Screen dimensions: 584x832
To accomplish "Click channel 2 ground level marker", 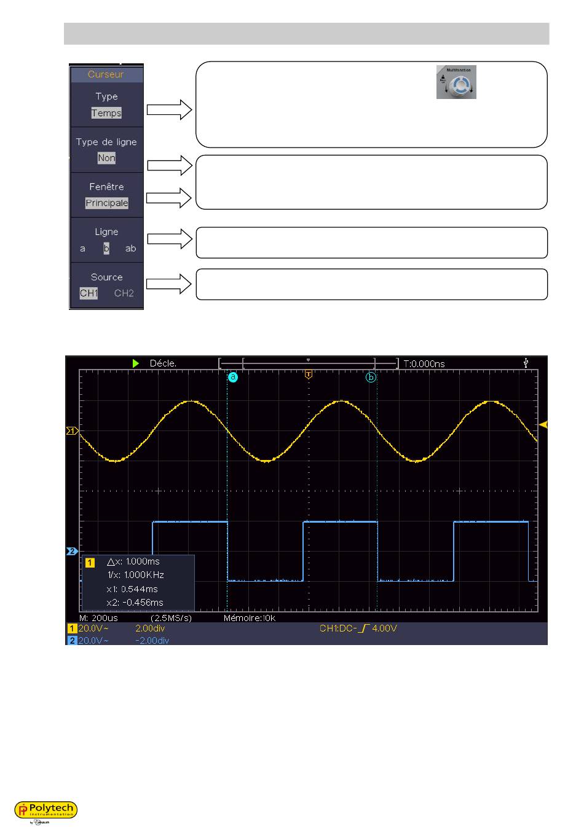I will (73, 551).
